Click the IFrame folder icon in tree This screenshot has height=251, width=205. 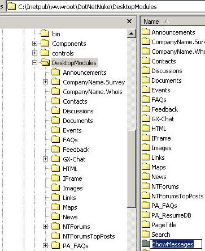55,178
